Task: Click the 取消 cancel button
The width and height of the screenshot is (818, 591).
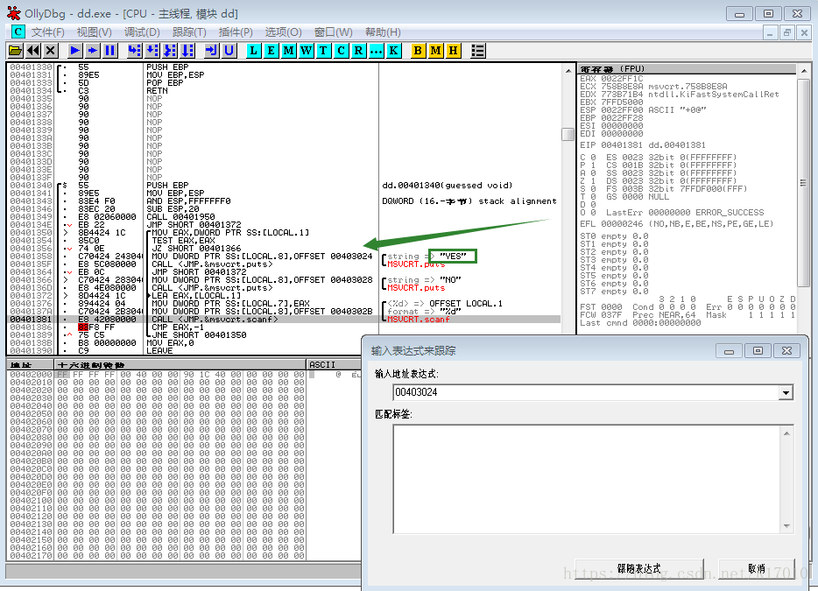Action: click(757, 568)
